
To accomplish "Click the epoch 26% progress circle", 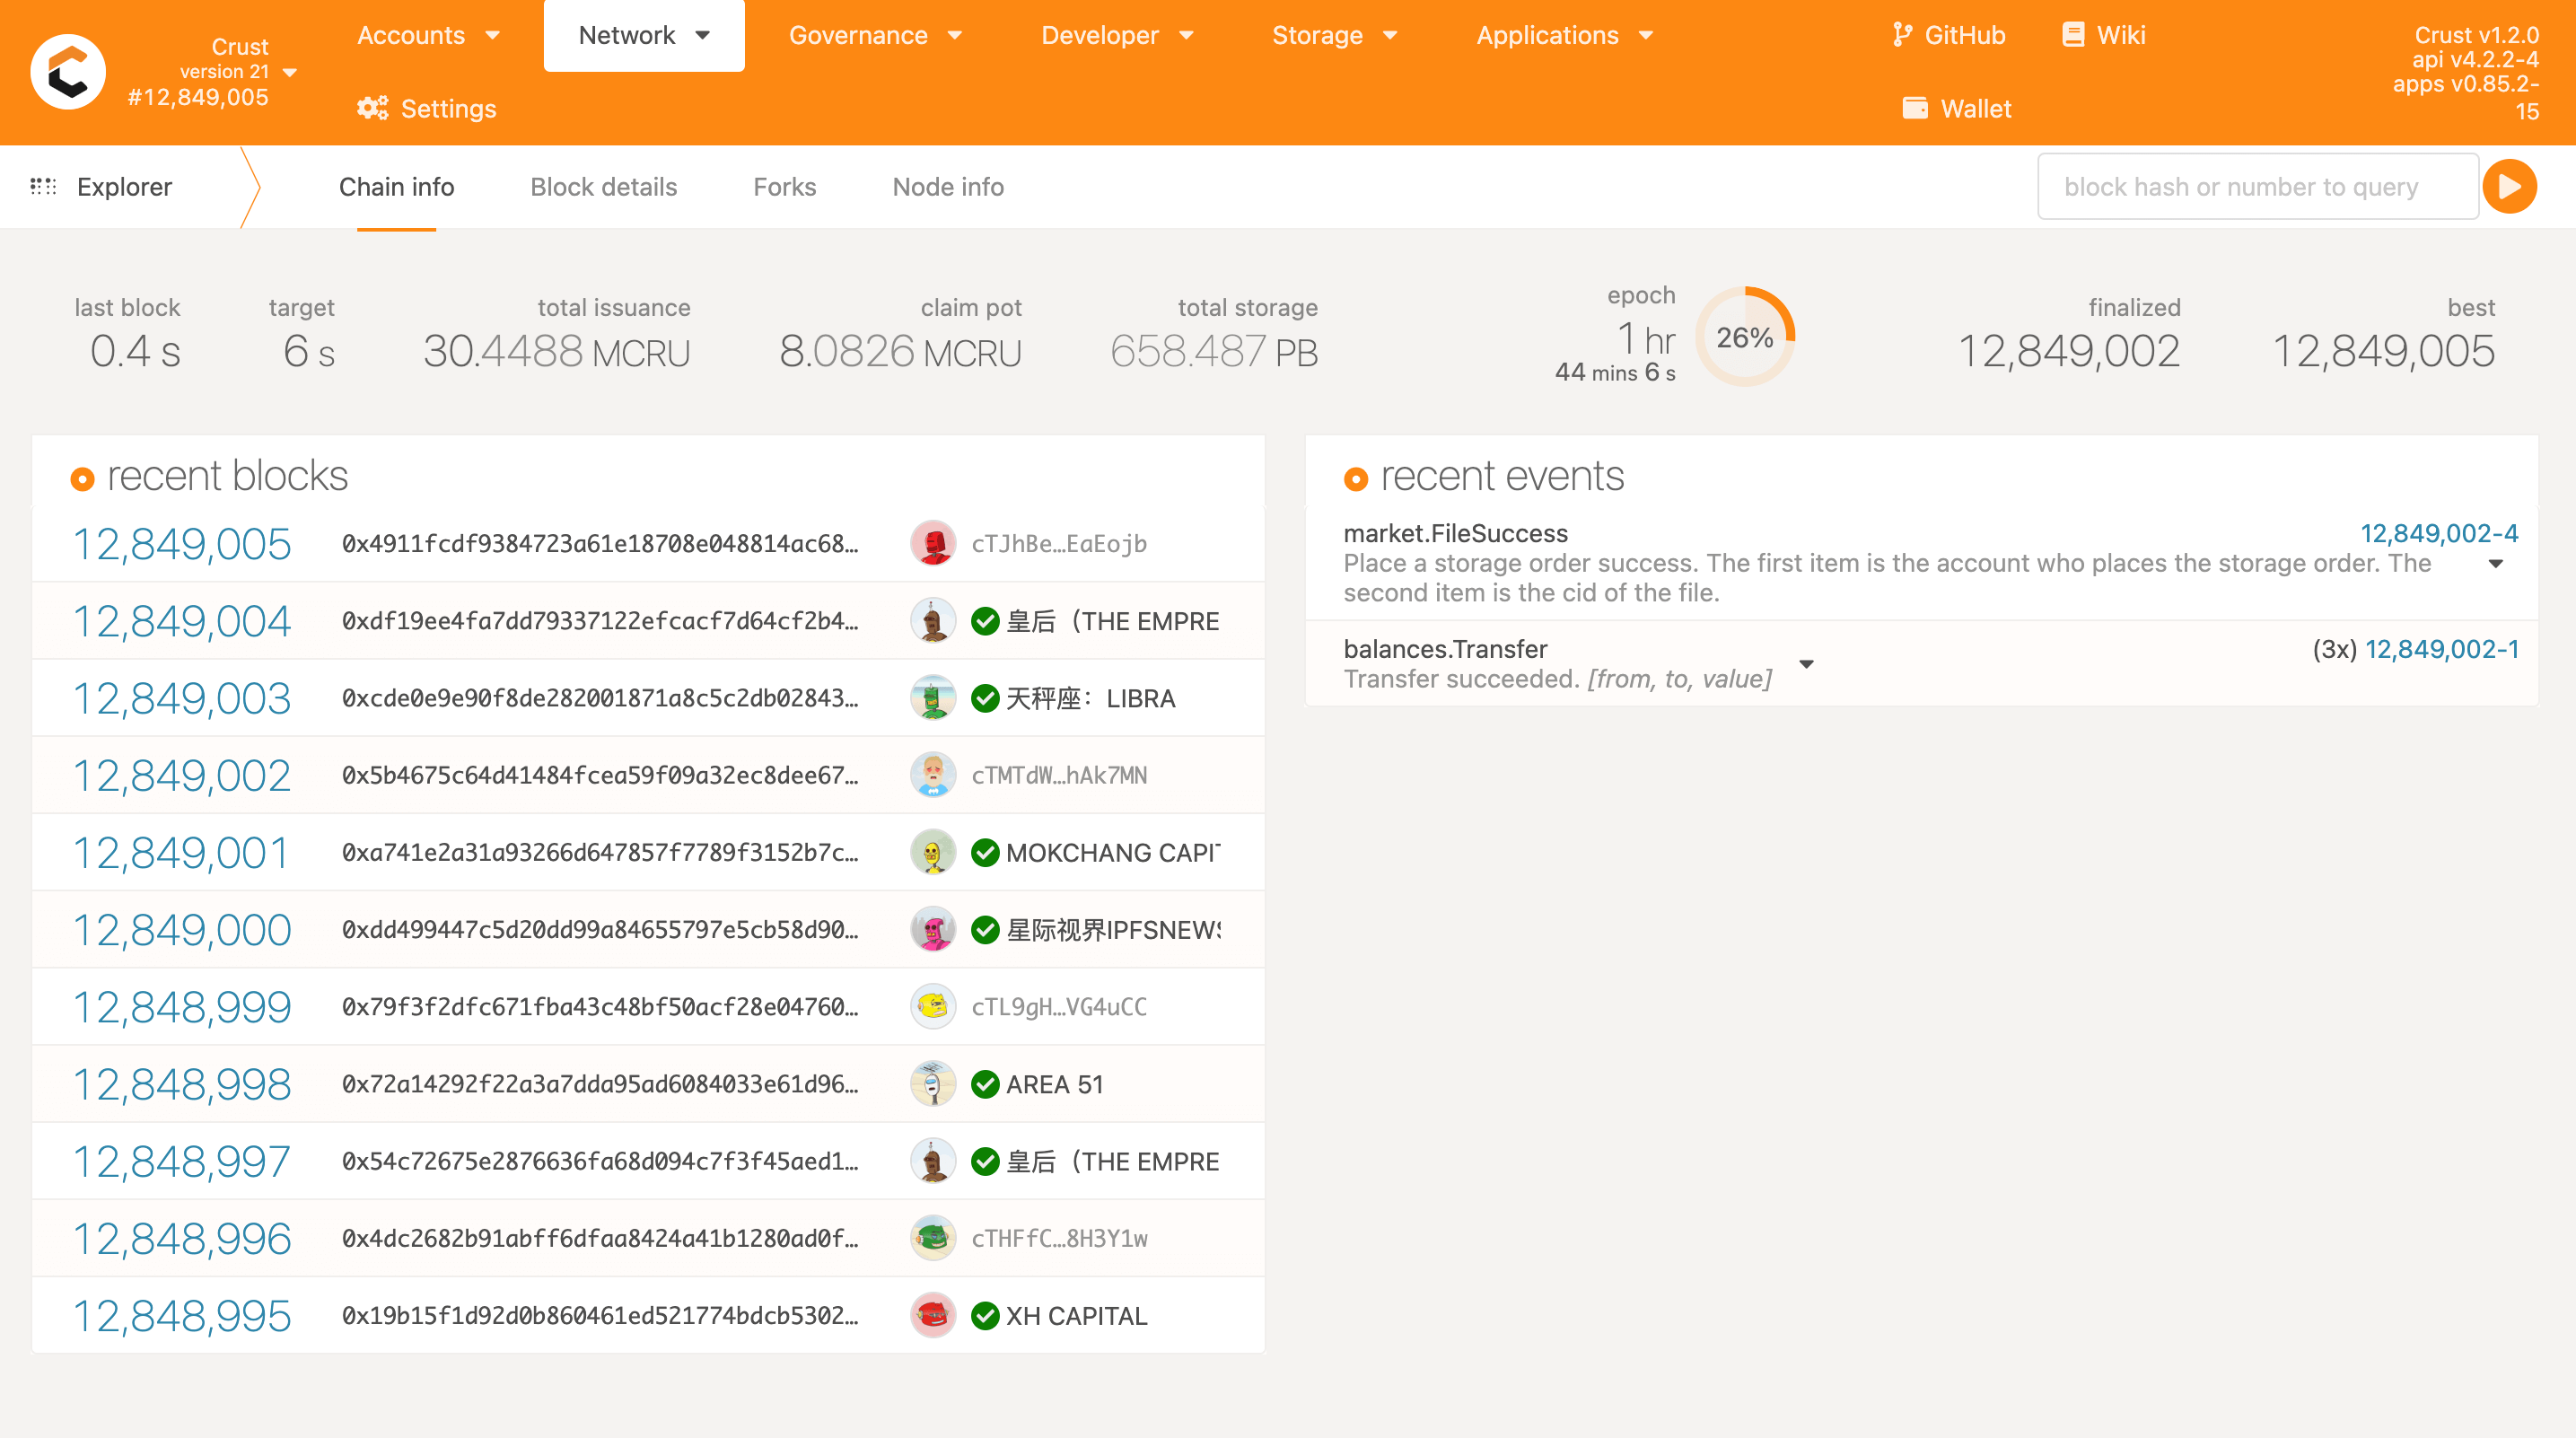I will click(1744, 338).
